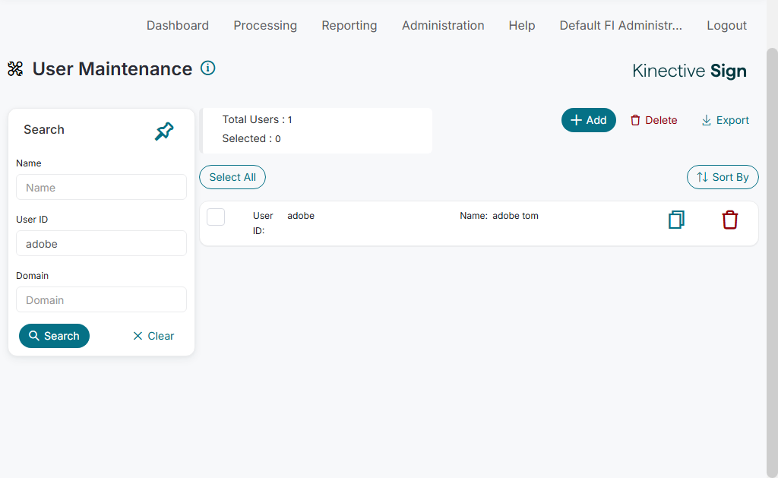Screen dimensions: 778x478
Task: Log out using the Logout link
Action: (x=727, y=25)
